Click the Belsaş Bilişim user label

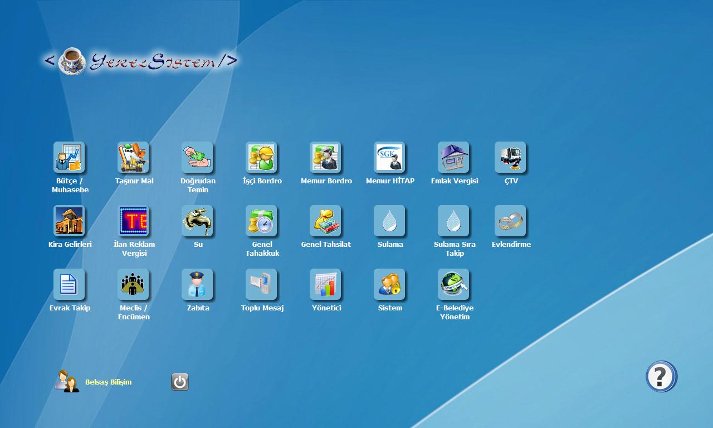click(x=108, y=382)
